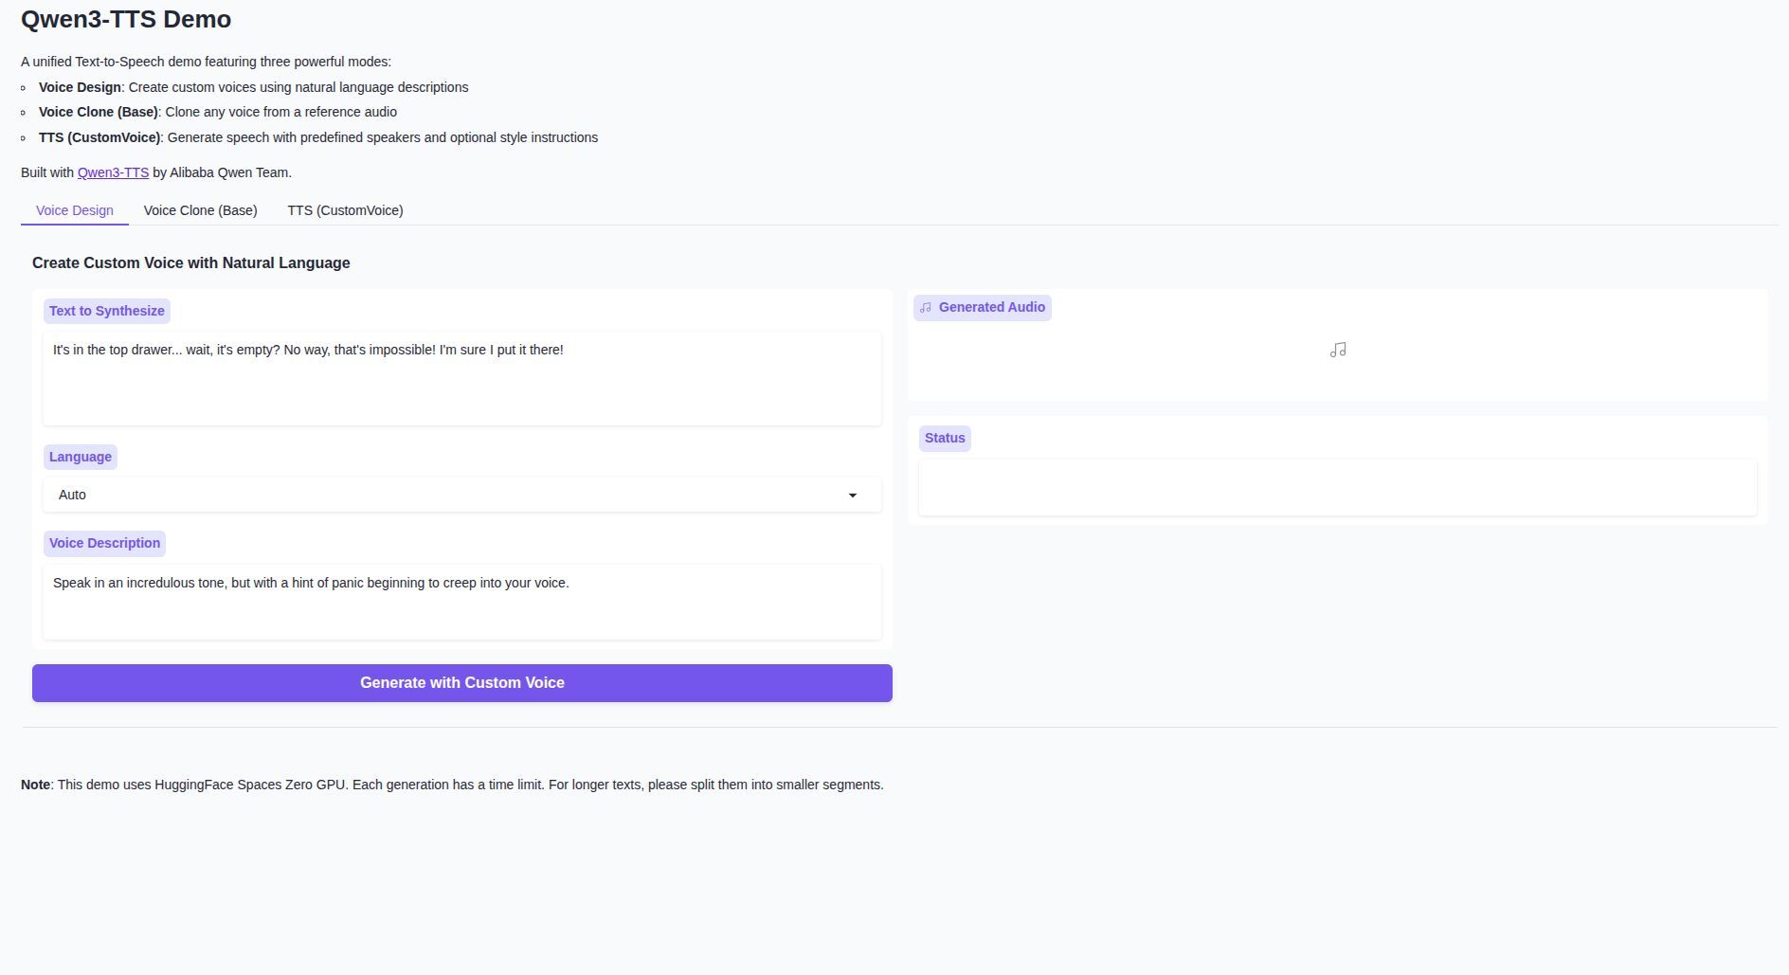Focus the Text to Synthesize text area
The image size is (1789, 975).
(x=461, y=379)
